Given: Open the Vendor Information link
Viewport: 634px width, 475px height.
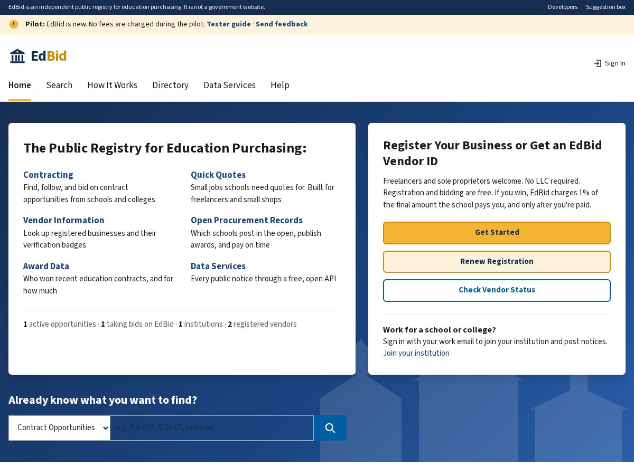Looking at the screenshot, I should [64, 220].
